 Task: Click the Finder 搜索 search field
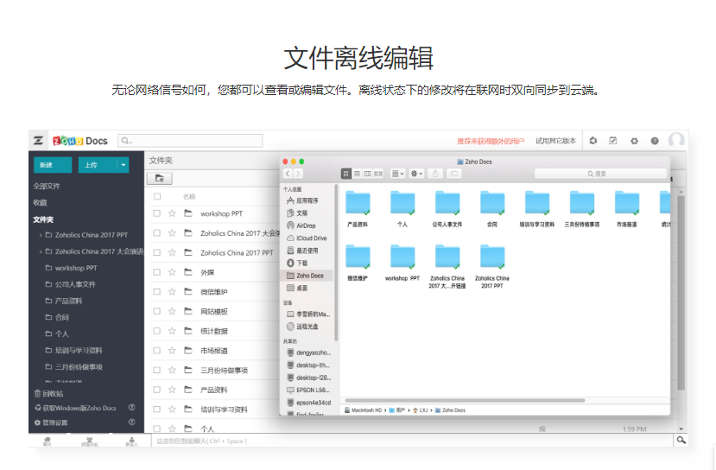coord(600,174)
